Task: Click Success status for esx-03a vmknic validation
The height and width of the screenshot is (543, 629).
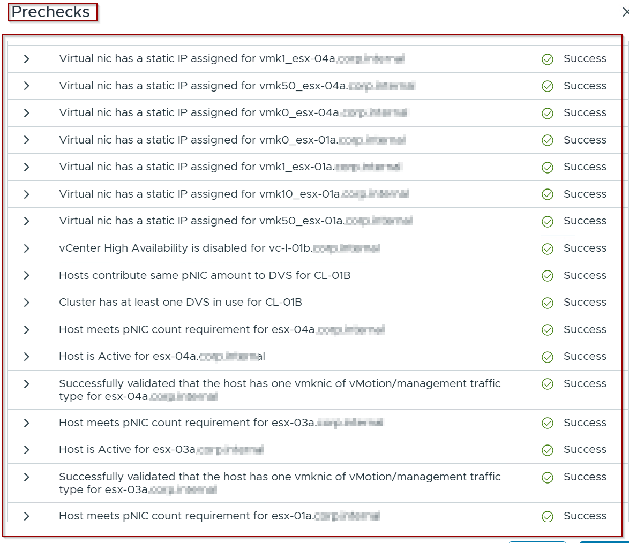Action: pos(585,477)
